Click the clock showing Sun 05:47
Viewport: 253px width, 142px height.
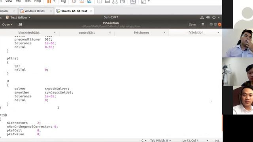coord(111,17)
